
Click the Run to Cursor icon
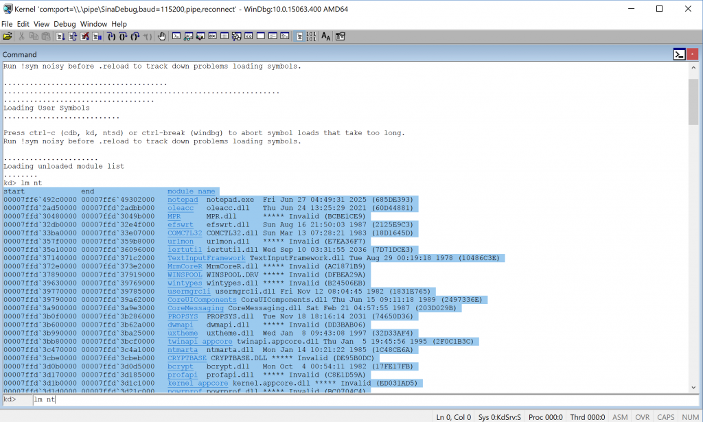pyautogui.click(x=148, y=37)
